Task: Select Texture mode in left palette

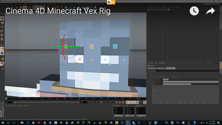Action: point(2,23)
